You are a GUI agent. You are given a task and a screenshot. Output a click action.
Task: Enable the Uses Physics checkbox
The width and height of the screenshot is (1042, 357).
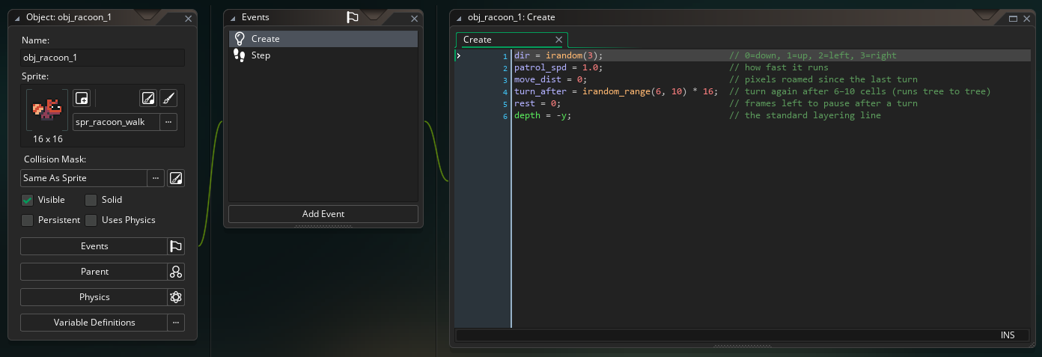pos(91,220)
